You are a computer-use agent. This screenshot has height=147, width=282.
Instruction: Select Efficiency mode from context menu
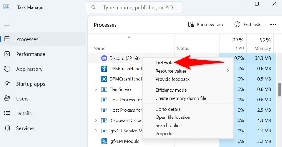pos(171,90)
